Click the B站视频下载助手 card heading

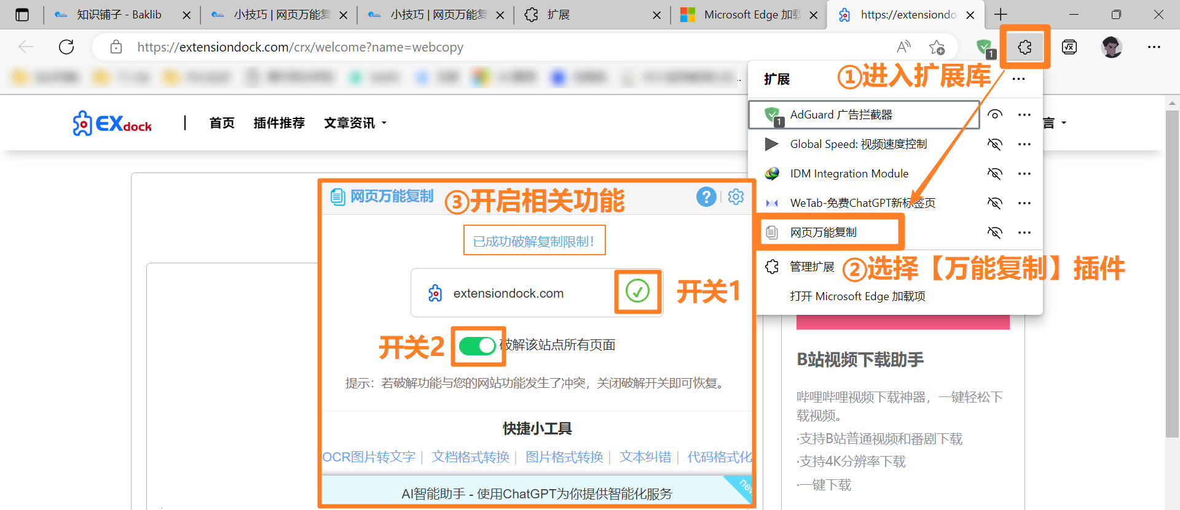coord(860,360)
